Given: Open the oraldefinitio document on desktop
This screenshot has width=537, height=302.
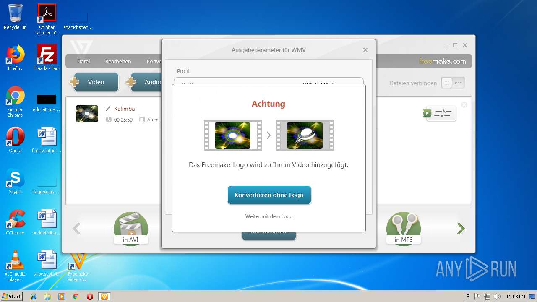Looking at the screenshot, I should click(x=47, y=222).
